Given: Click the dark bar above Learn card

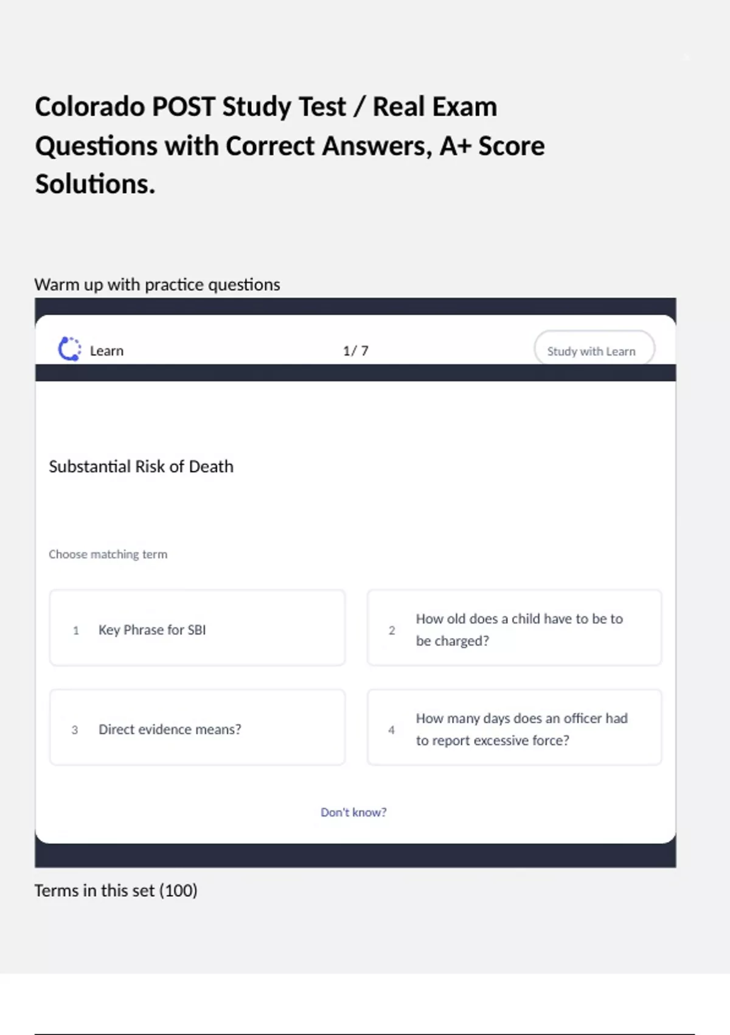Looking at the screenshot, I should coord(355,306).
